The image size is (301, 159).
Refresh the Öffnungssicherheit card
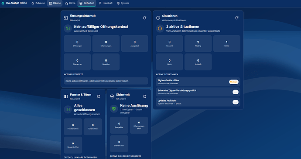144,18
